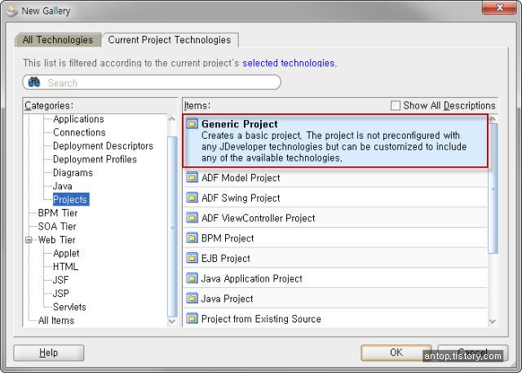Click Categories scroll up arrow
The image size is (522, 373).
pyautogui.click(x=172, y=119)
